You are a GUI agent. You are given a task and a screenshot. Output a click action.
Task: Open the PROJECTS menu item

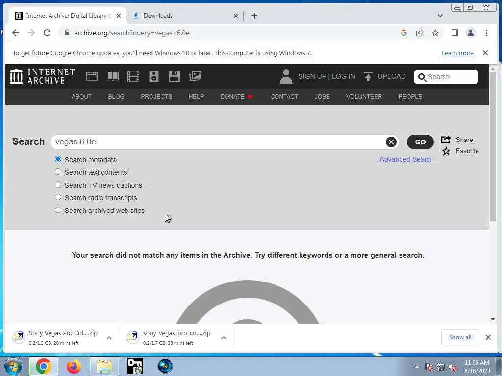(x=156, y=97)
